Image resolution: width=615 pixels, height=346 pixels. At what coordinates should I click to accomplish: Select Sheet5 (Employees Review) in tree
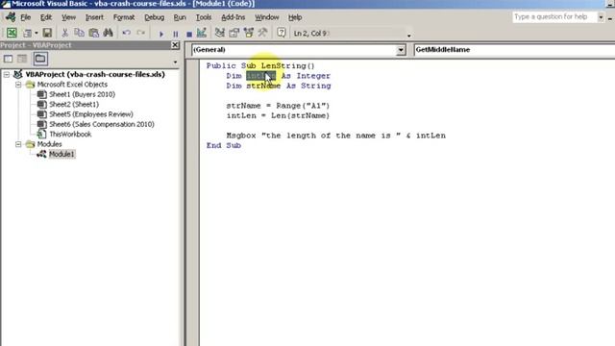(91, 114)
